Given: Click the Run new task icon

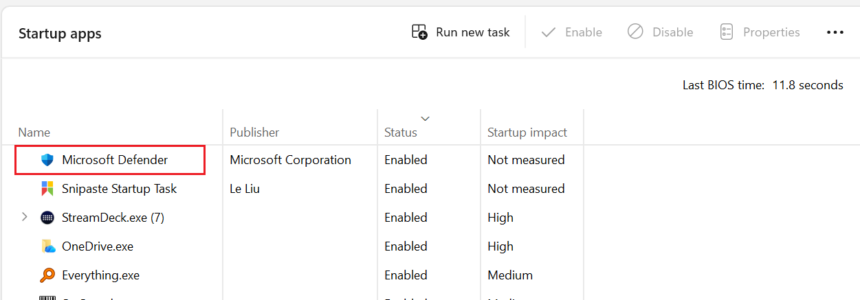Looking at the screenshot, I should (419, 32).
